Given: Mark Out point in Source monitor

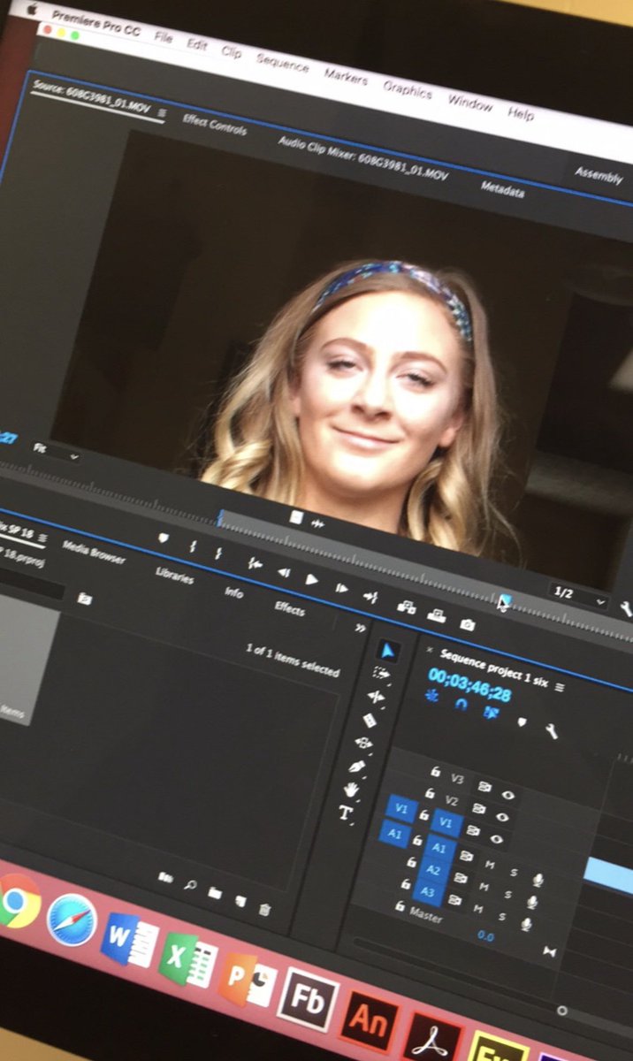Looking at the screenshot, I should click(x=219, y=553).
